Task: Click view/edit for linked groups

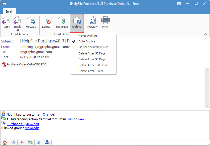Action: click(32, 128)
